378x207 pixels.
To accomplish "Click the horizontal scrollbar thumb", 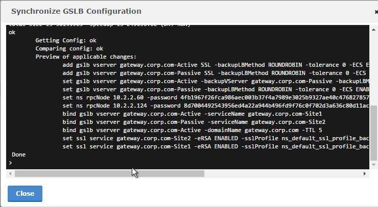I will (109, 173).
